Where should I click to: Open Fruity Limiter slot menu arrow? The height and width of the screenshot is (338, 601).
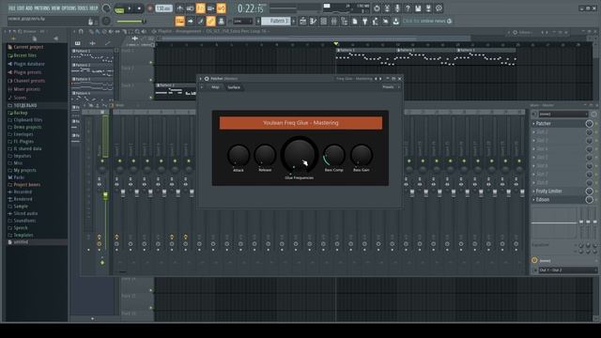[534, 192]
